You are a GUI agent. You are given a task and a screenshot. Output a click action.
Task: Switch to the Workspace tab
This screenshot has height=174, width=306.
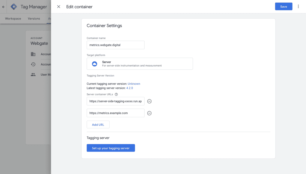(13, 19)
